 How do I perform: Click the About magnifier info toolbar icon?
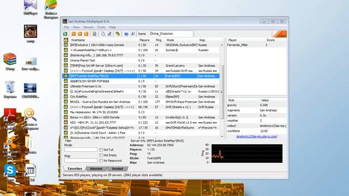(x=133, y=34)
